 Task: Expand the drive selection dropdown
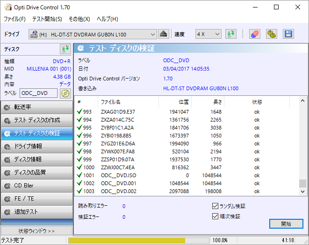click(152, 34)
